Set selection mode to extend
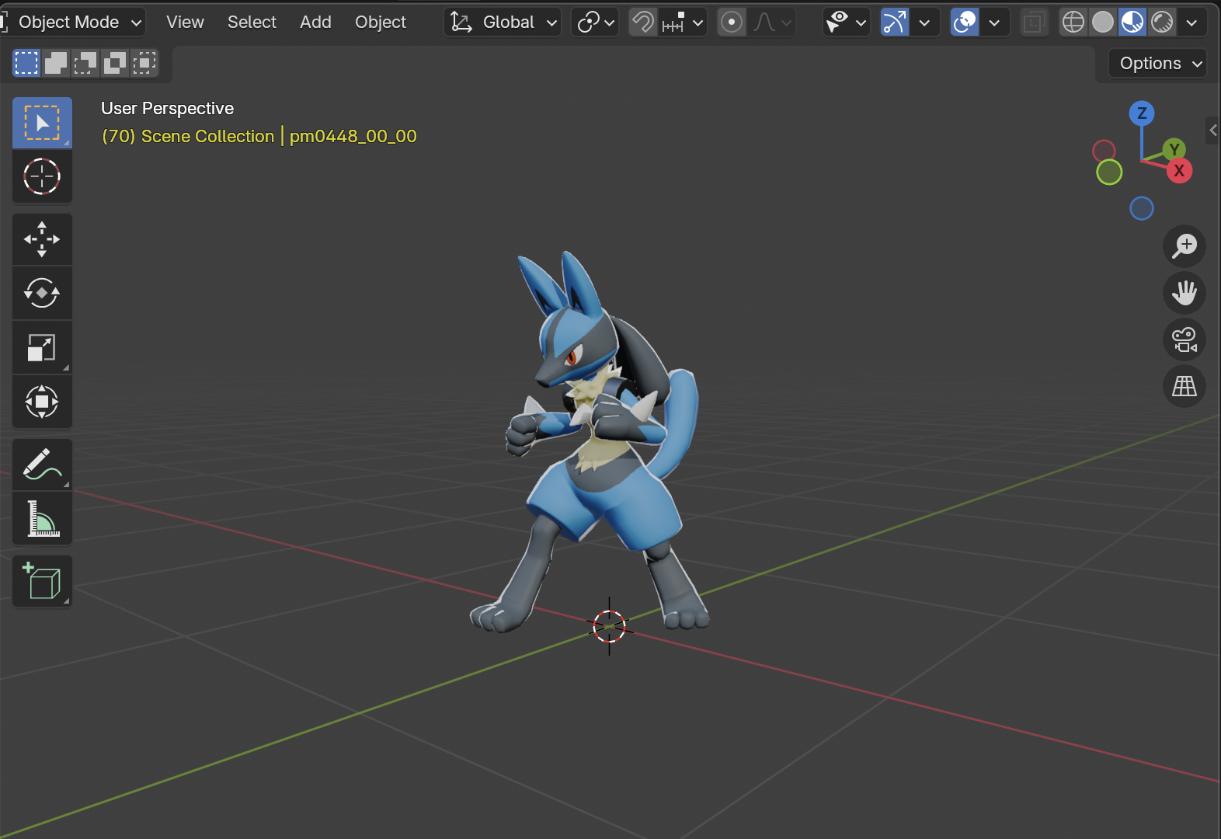The image size is (1221, 839). [56, 63]
